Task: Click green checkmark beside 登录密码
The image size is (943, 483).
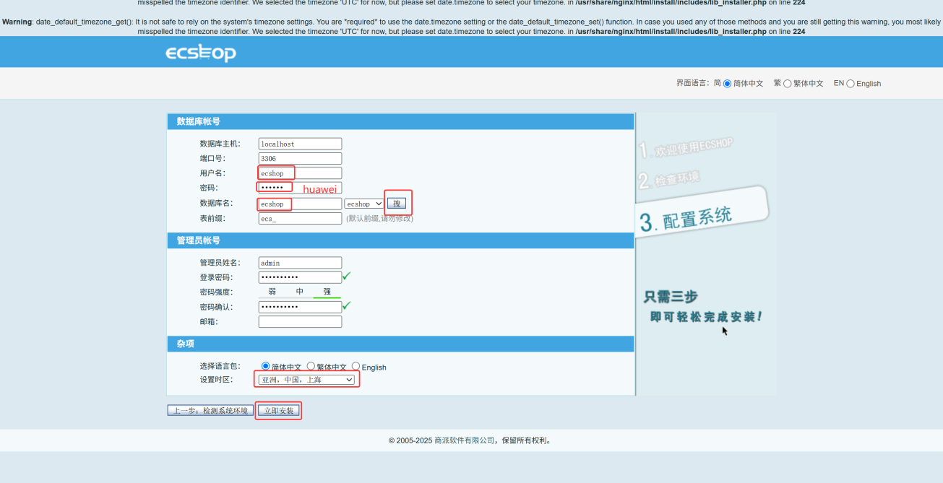Action: point(347,276)
